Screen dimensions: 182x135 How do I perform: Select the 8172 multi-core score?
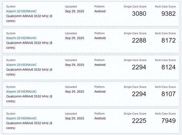click(168, 41)
